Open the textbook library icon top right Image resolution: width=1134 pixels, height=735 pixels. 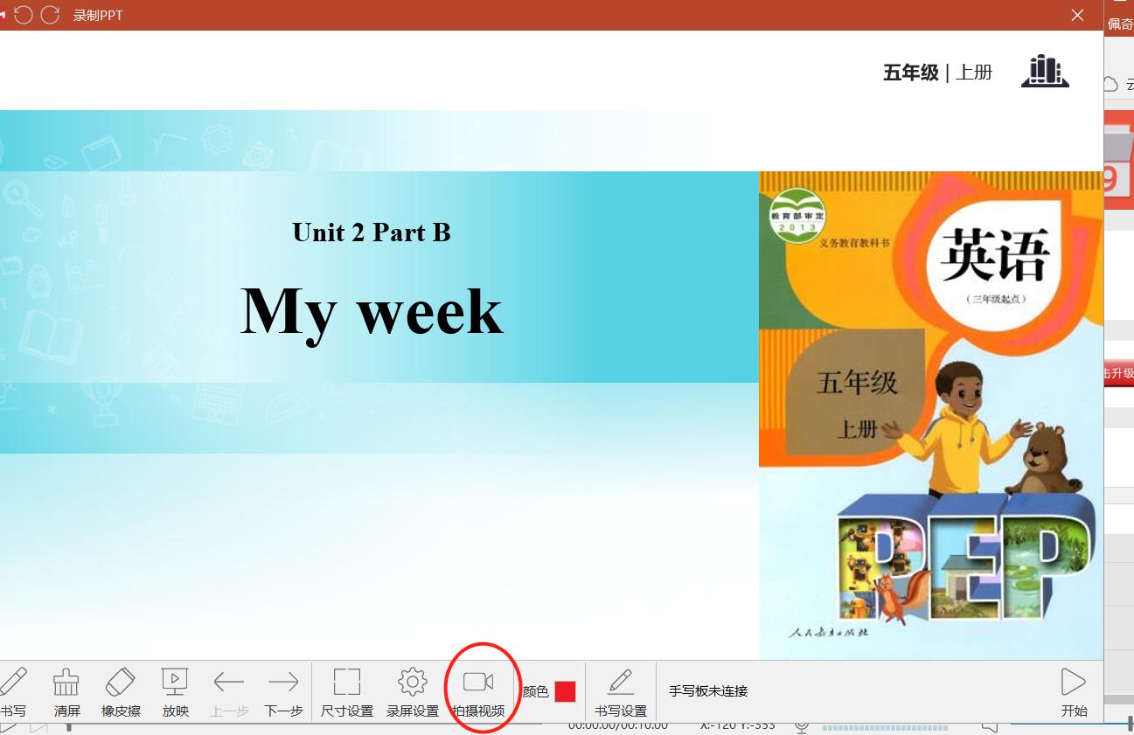tap(1045, 71)
